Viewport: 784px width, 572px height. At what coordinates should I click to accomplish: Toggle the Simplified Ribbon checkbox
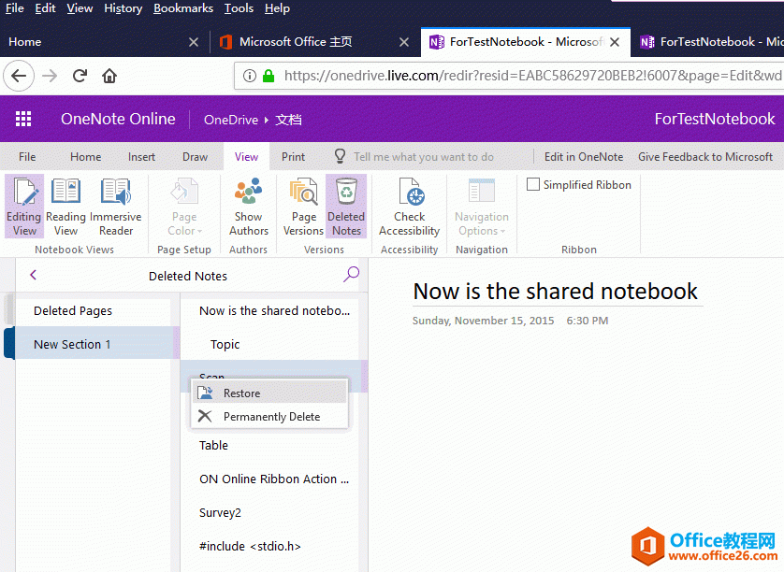(x=534, y=184)
